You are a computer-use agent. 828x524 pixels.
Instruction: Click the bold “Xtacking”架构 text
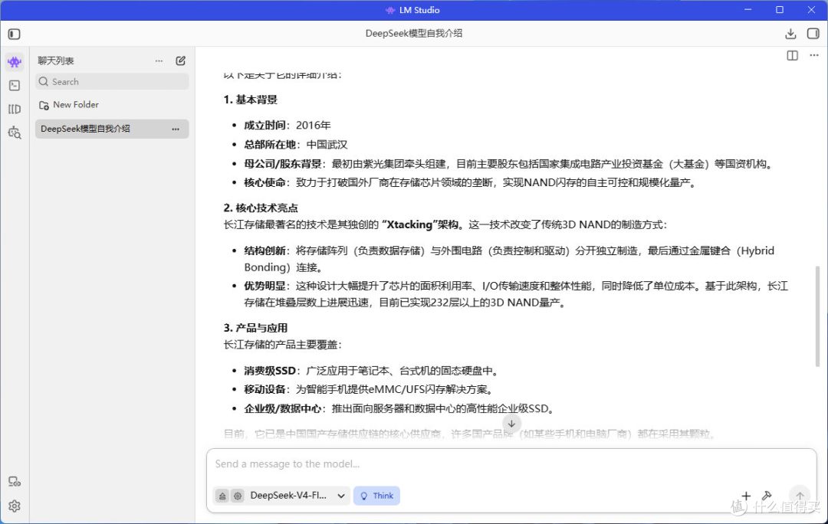(420, 224)
